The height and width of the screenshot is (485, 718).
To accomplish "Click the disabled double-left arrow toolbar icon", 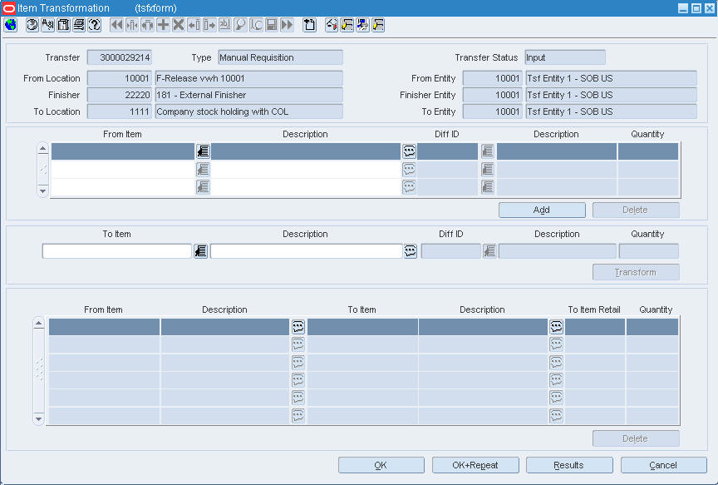I will click(x=116, y=25).
